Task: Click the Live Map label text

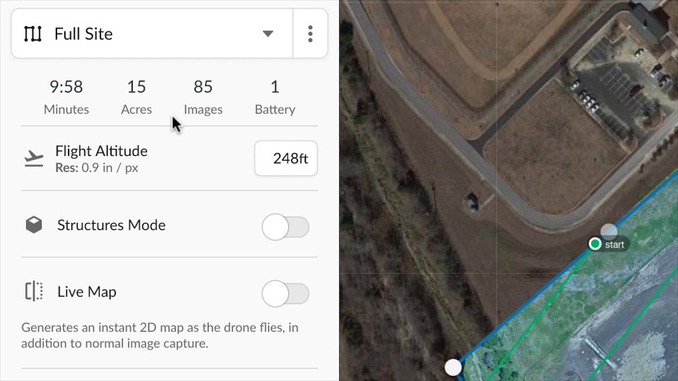Action: pyautogui.click(x=87, y=291)
